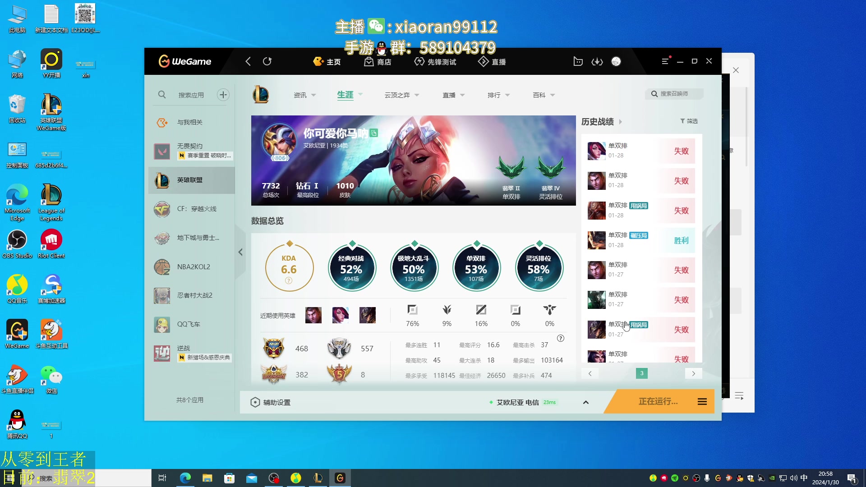Open the launch options menu icon
This screenshot has width=866, height=487.
[x=702, y=402]
